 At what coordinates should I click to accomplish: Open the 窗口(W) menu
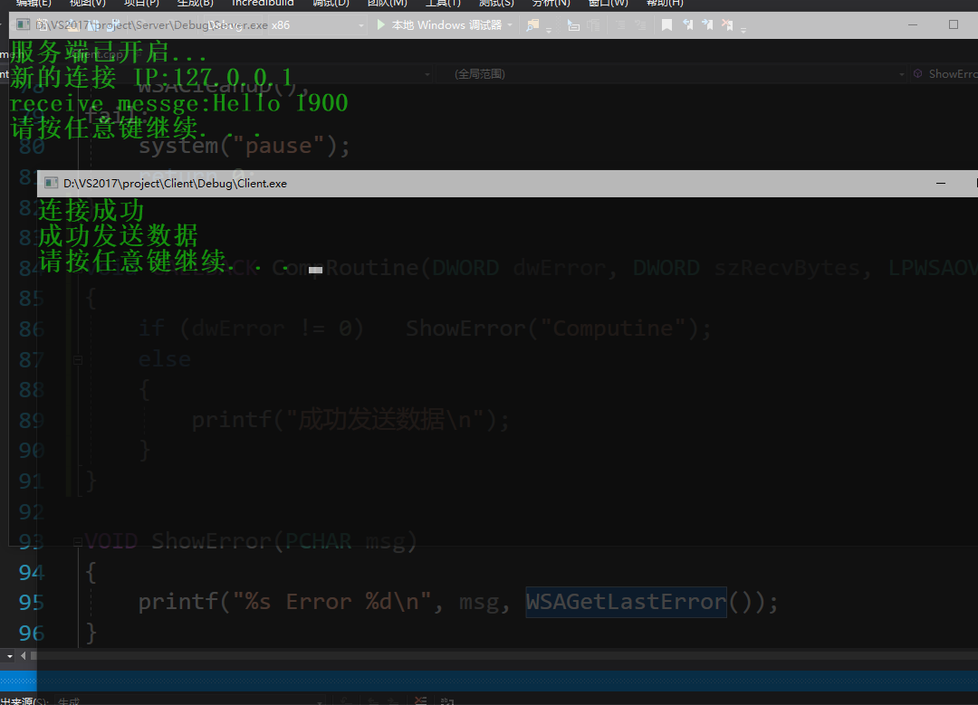609,3
